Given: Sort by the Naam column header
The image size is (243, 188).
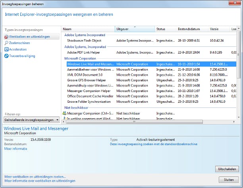Looking at the screenshot, I should click(88, 29).
